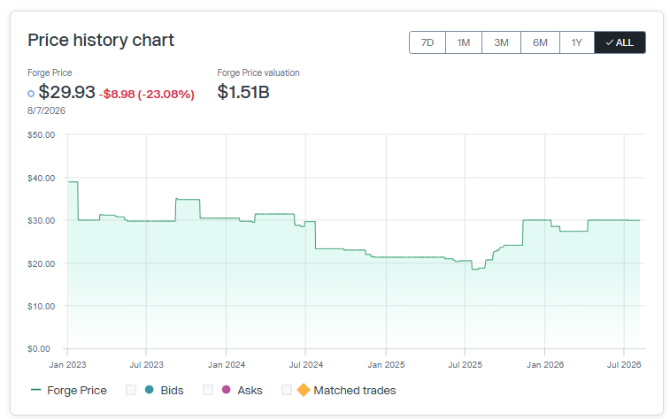
Task: Toggle the Asks checkbox
Action: pos(208,390)
